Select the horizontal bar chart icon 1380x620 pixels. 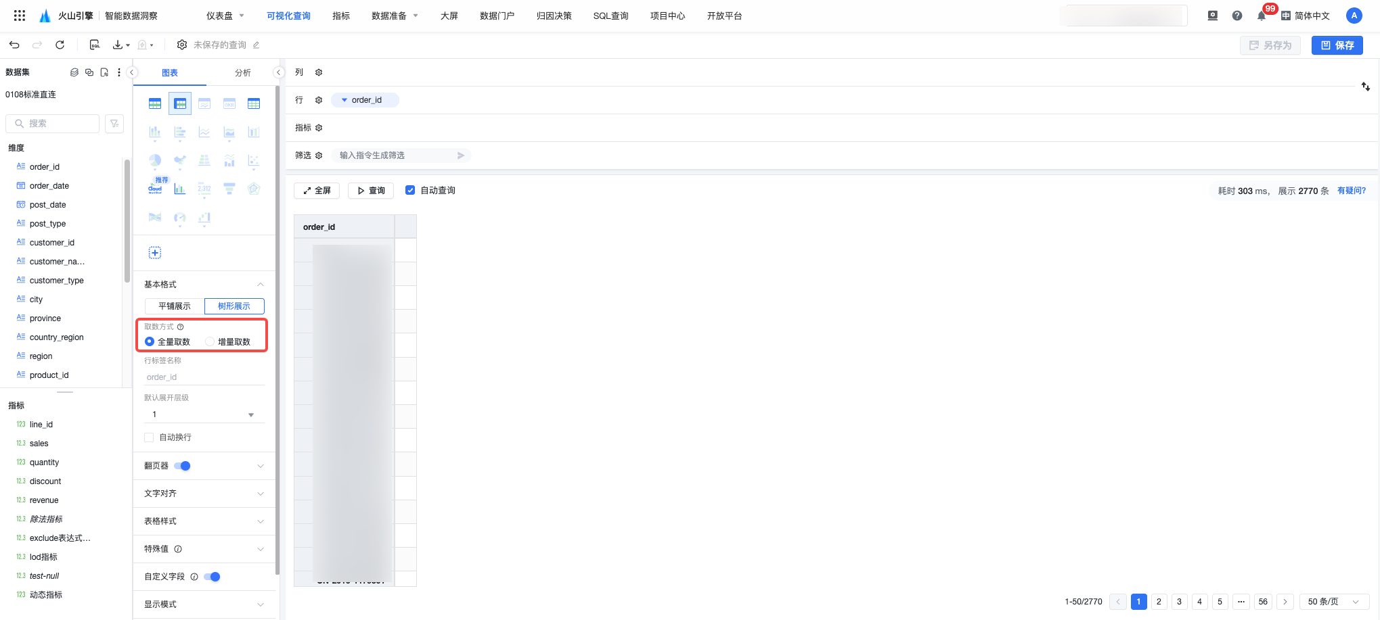pos(179,132)
